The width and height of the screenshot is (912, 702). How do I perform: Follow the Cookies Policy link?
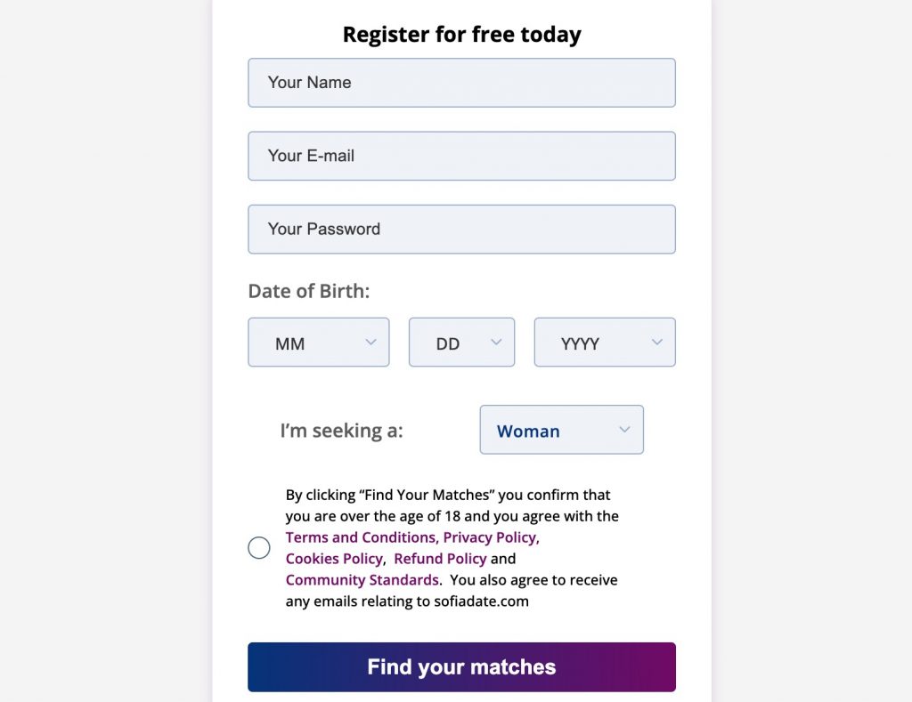tap(334, 559)
